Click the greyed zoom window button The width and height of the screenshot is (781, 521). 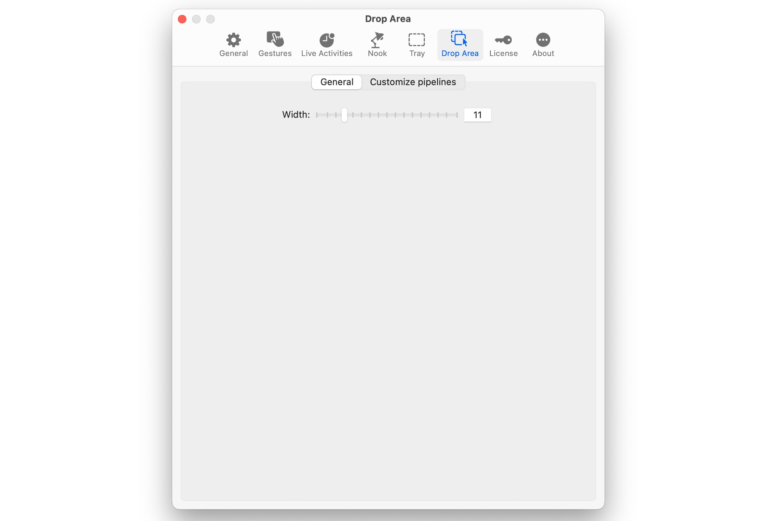pos(211,19)
